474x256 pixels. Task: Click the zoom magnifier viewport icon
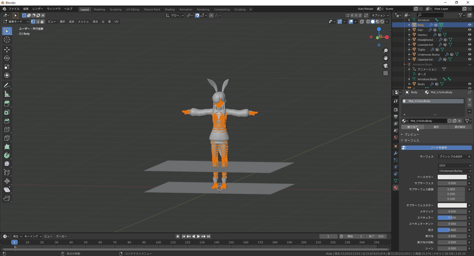click(x=385, y=51)
